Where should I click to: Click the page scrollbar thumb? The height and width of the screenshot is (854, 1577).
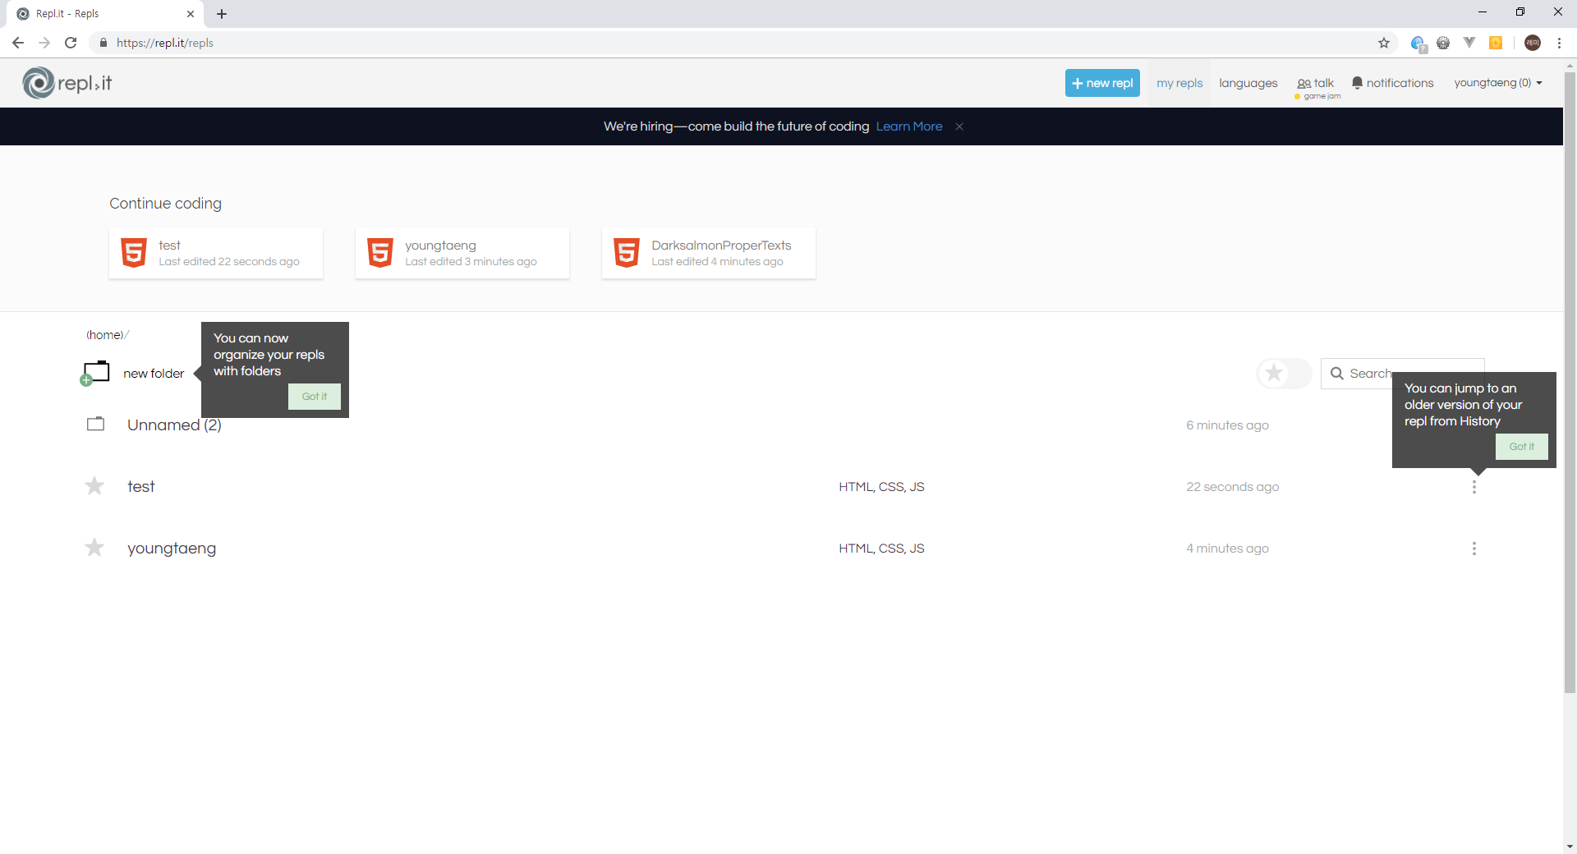tap(1570, 383)
